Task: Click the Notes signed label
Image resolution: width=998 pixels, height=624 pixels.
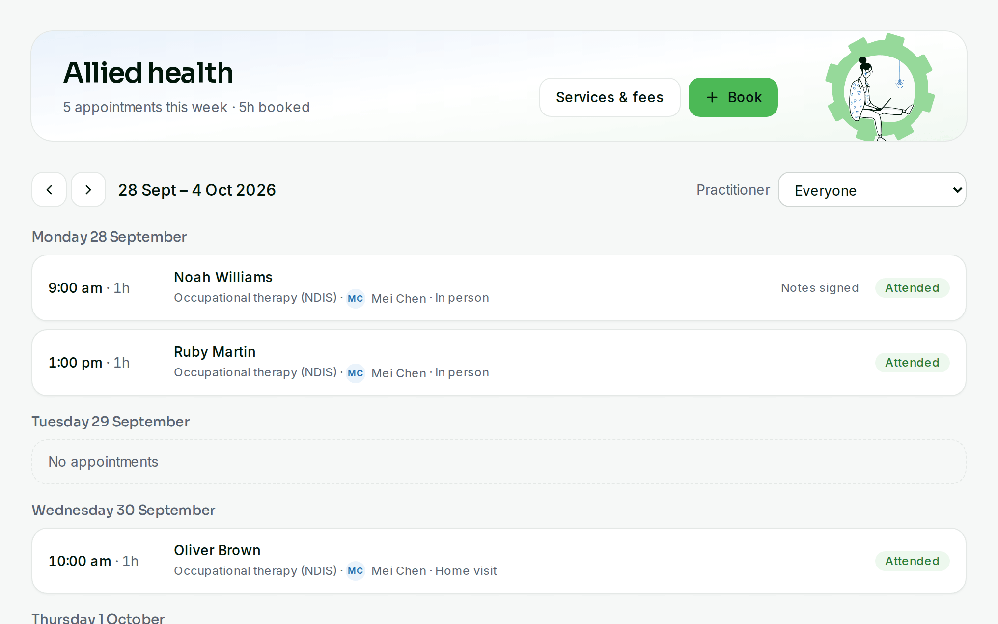Action: point(820,288)
